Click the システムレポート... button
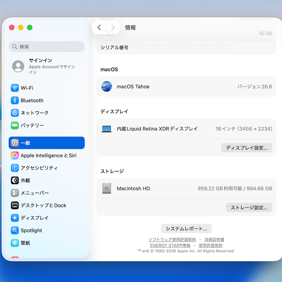The image size is (282, 282). (x=186, y=229)
